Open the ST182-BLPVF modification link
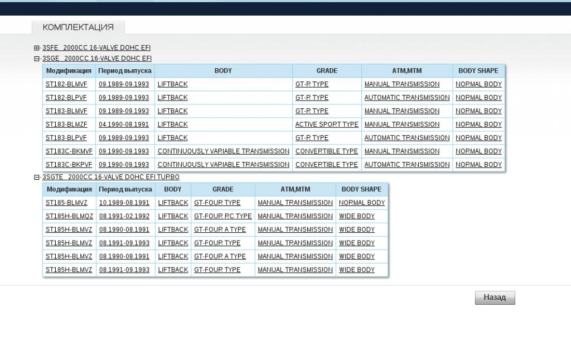 click(x=66, y=98)
